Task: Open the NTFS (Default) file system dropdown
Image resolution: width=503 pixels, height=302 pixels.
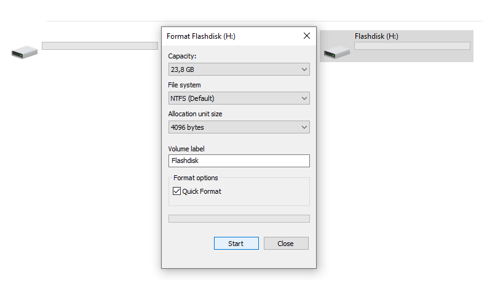Action: click(x=239, y=98)
